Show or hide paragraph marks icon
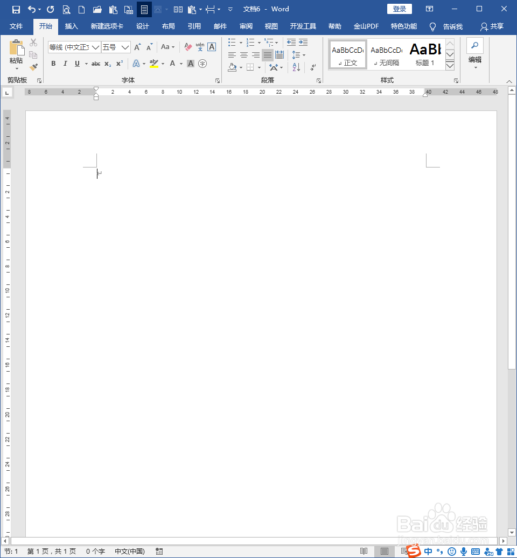Screen dimensions: 517x558 [x=313, y=67]
